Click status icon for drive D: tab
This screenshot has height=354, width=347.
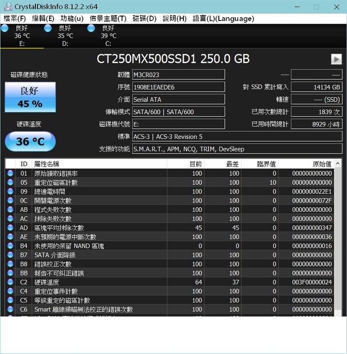click(x=48, y=28)
